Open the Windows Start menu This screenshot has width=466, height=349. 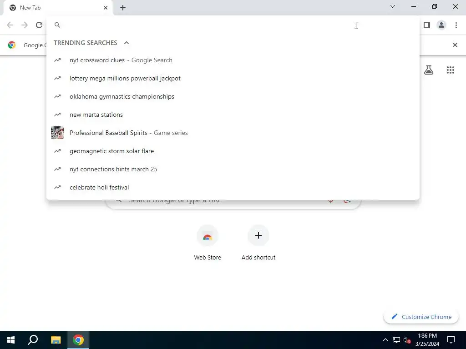click(11, 340)
